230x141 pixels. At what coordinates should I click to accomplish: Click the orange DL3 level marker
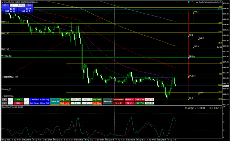tap(188, 100)
